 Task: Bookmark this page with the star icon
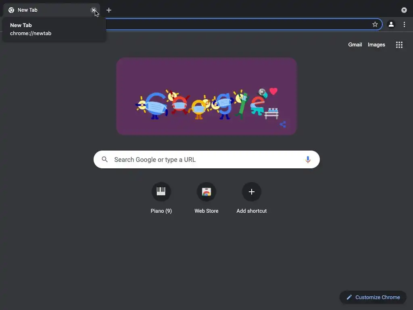375,25
